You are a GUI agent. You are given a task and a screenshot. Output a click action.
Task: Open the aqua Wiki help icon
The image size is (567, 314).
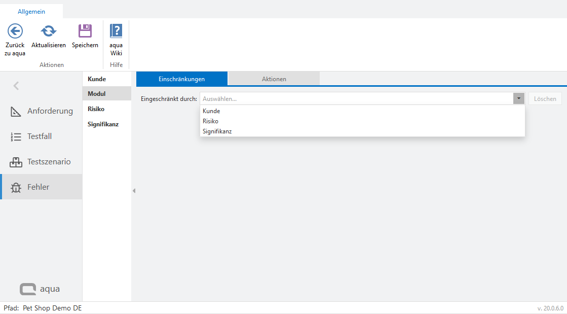116,31
